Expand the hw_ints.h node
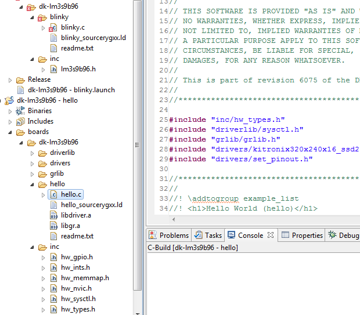This screenshot has height=315, width=360. 43,268
